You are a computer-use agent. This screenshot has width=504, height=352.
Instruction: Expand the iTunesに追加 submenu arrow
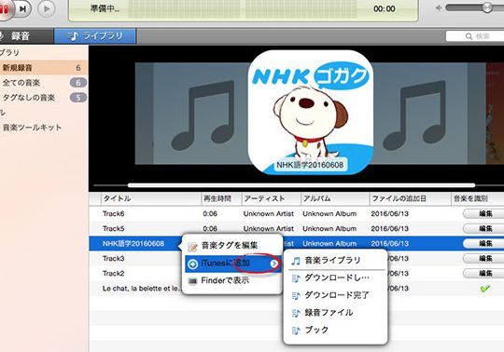pos(273,264)
